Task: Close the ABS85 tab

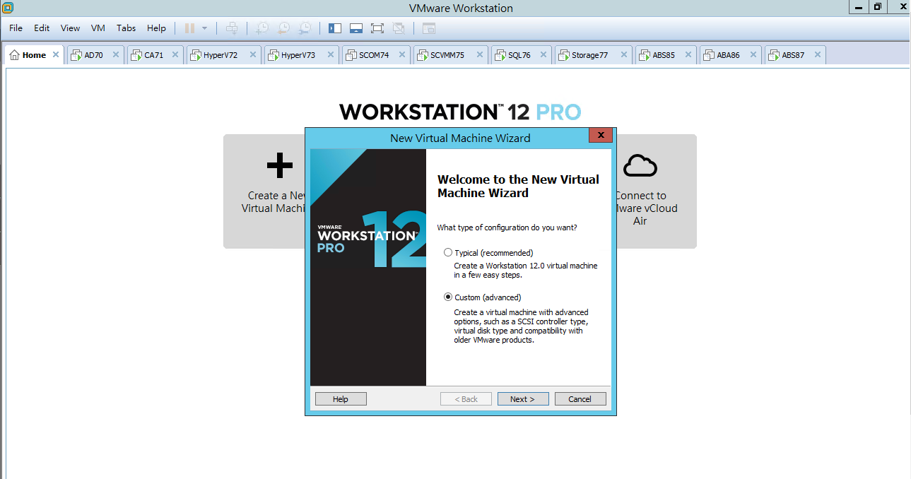Action: point(689,54)
